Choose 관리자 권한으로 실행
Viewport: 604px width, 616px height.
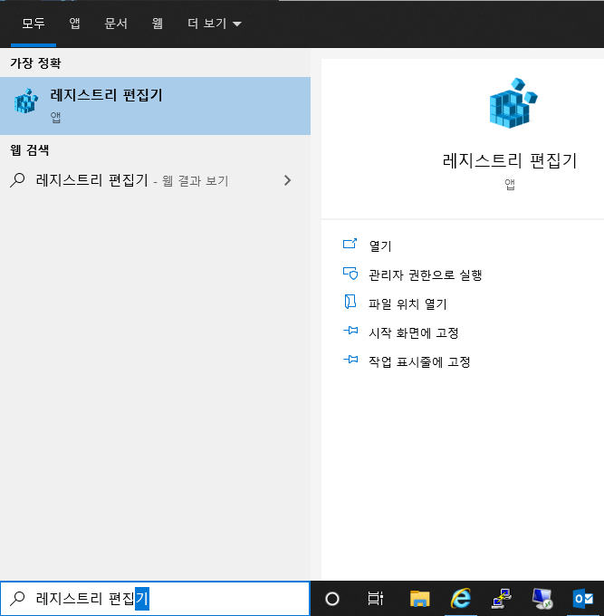pyautogui.click(x=426, y=275)
